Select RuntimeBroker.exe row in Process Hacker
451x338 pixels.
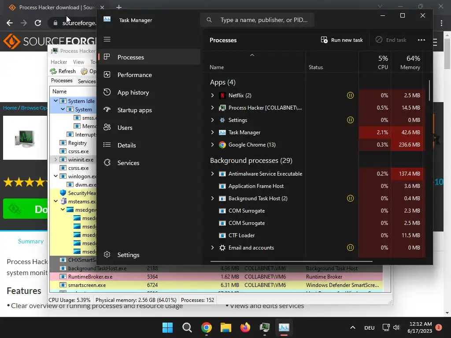[x=216, y=276]
